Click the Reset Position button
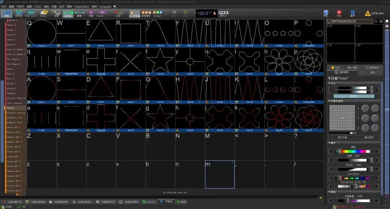 coord(342,137)
